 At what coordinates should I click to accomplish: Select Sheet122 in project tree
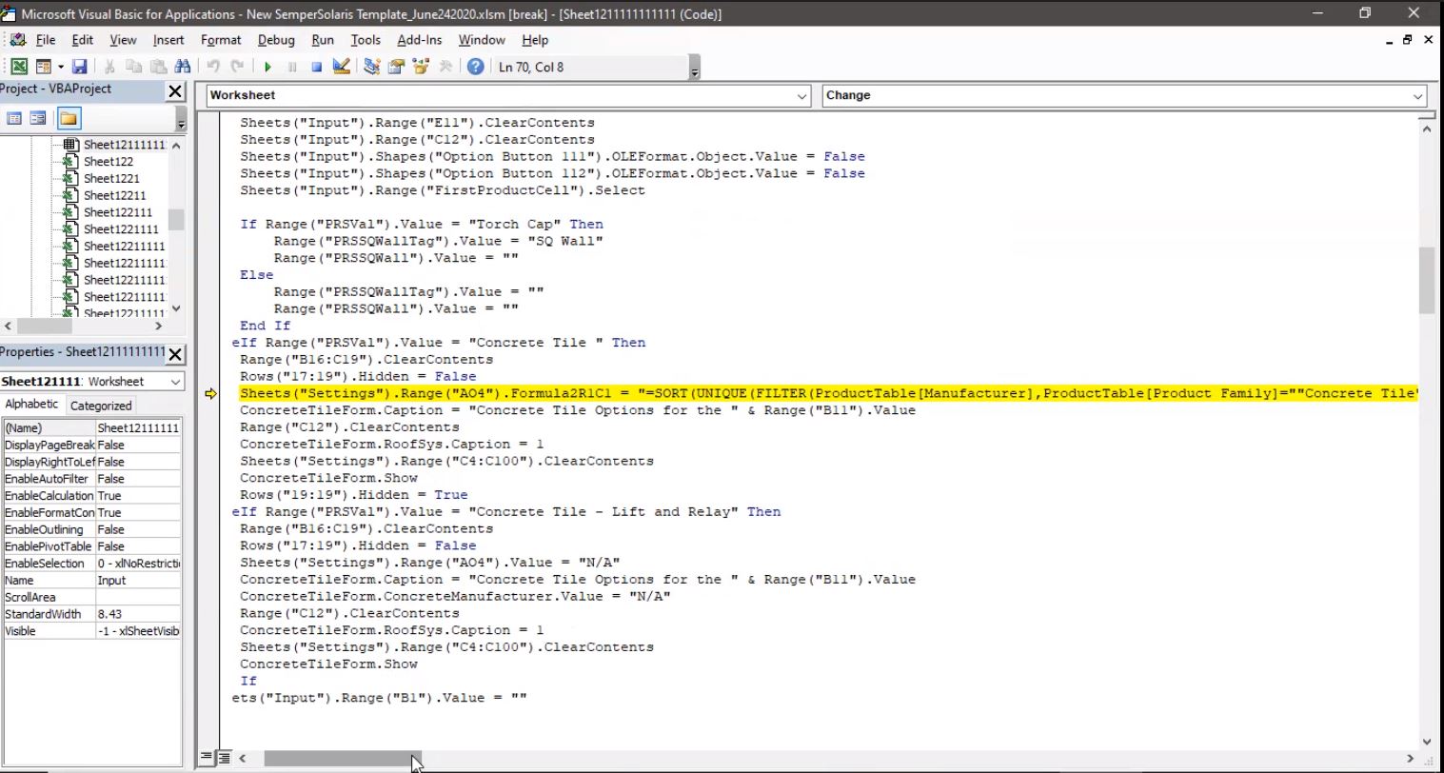click(108, 162)
